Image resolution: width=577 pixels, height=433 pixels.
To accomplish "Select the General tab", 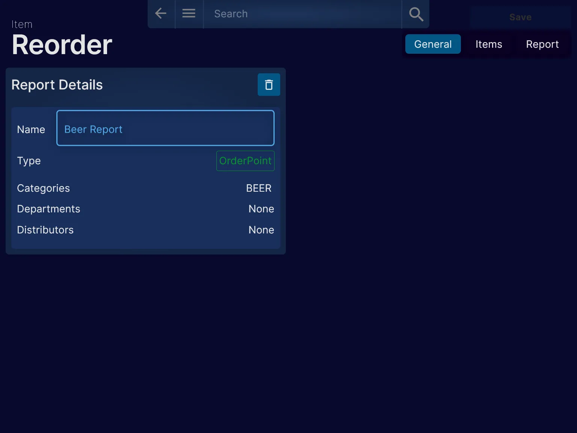I will [433, 44].
